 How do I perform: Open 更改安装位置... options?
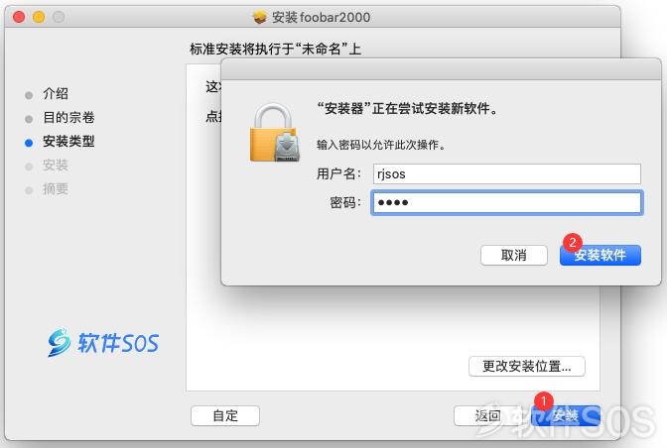(527, 366)
